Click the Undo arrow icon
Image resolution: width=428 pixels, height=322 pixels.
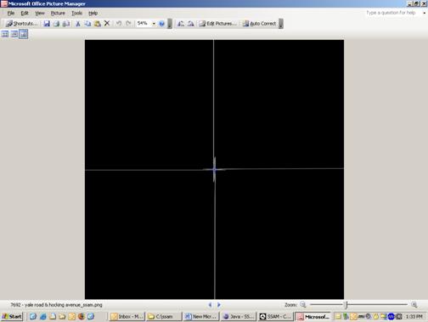click(119, 23)
